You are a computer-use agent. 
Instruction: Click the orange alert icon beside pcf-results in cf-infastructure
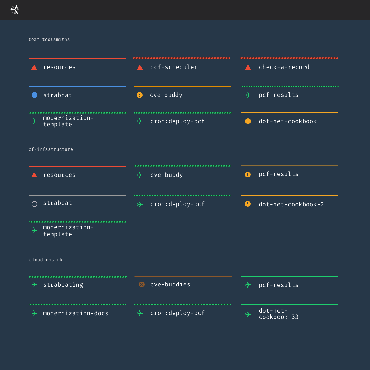(248, 175)
